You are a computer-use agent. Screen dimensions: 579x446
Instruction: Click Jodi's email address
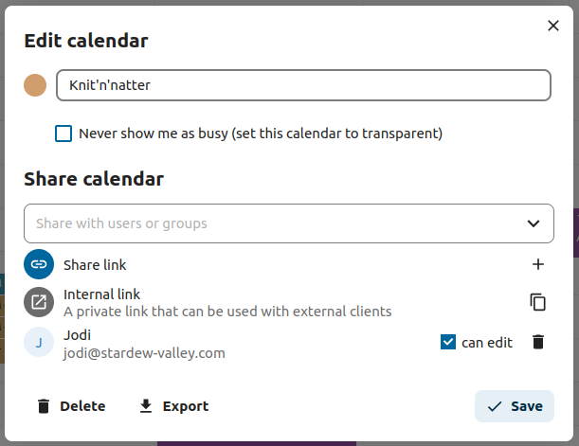click(144, 352)
